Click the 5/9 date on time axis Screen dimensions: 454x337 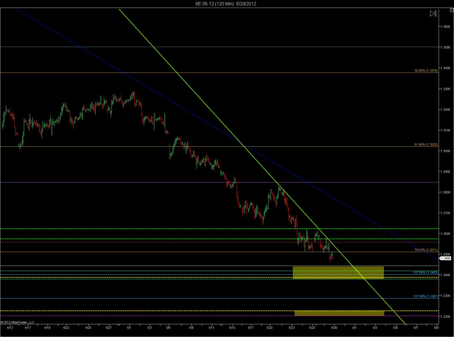pyautogui.click(x=191, y=327)
